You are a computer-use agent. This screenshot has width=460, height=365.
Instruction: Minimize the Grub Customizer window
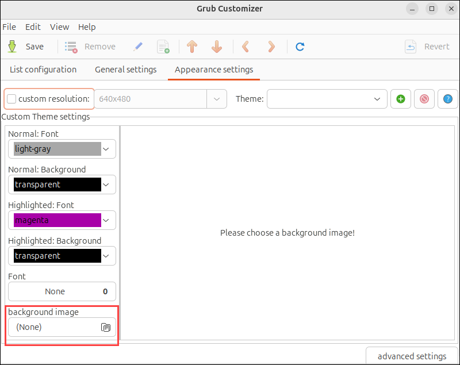click(412, 9)
